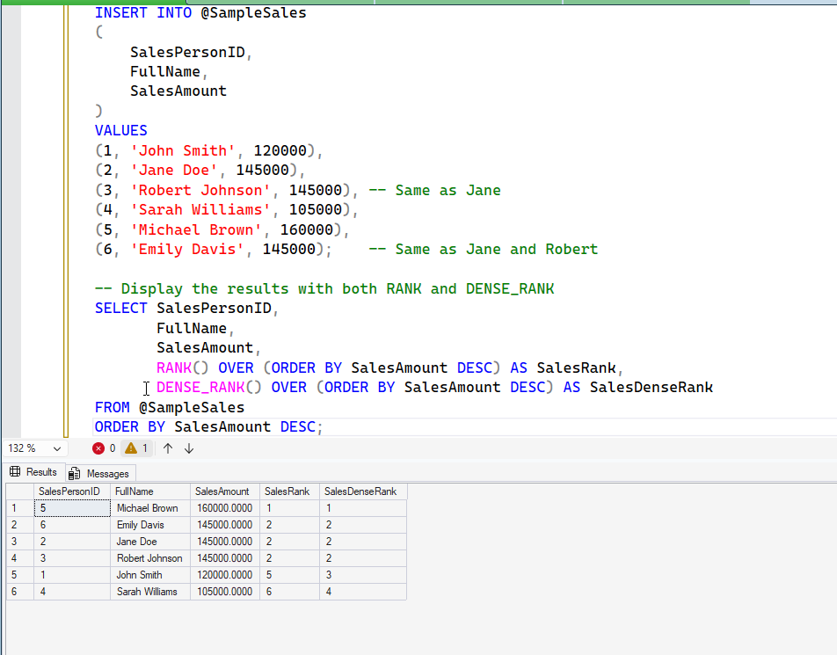This screenshot has width=837, height=655.
Task: Click the red error count icon
Action: click(98, 448)
